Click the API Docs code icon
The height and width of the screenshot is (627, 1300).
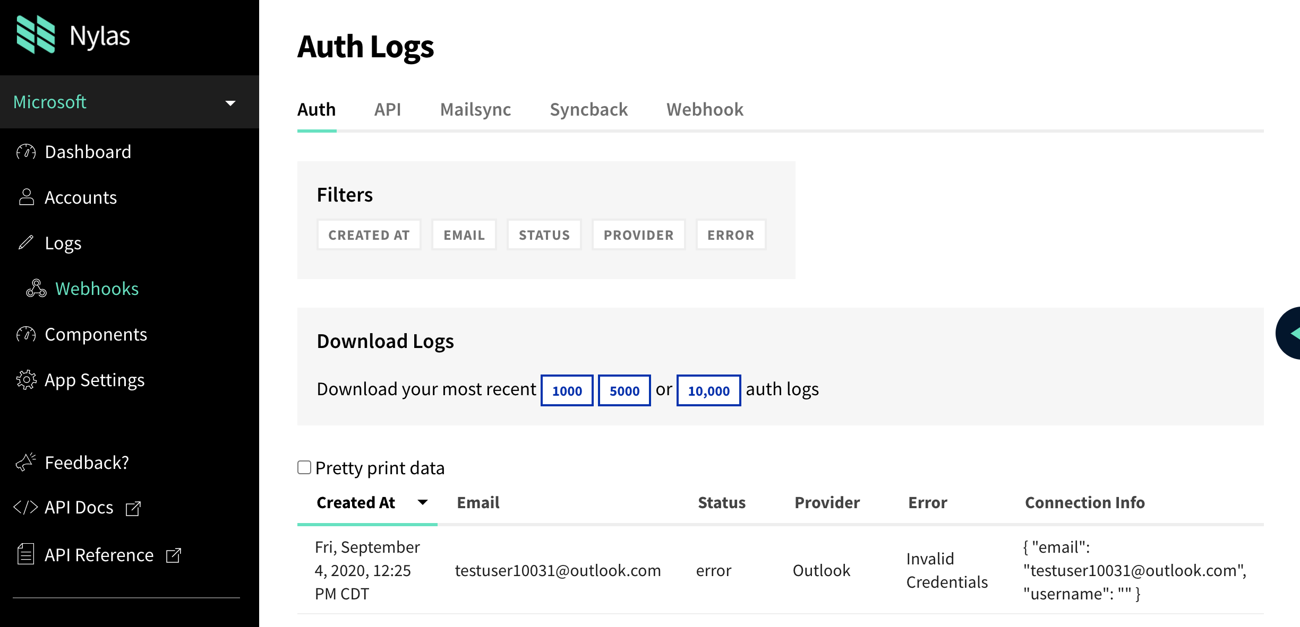point(25,508)
